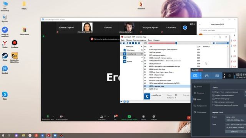Show next participants with blue arrow in Zoom
The image size is (246, 138).
coord(185,28)
